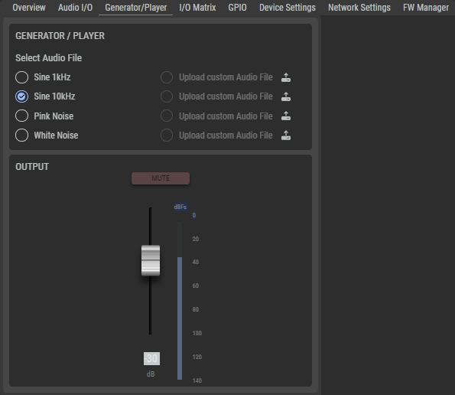The height and width of the screenshot is (395, 455).
Task: Click the upload icon in the second row
Action: [x=286, y=96]
